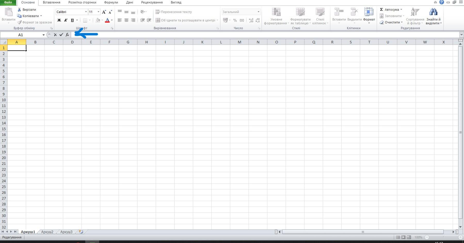The height and width of the screenshot is (243, 464).
Task: Open the font size dropdown
Action: [98, 12]
